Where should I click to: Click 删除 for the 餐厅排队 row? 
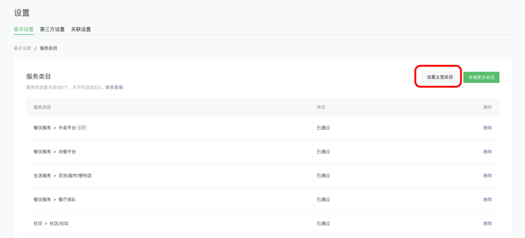[487, 200]
